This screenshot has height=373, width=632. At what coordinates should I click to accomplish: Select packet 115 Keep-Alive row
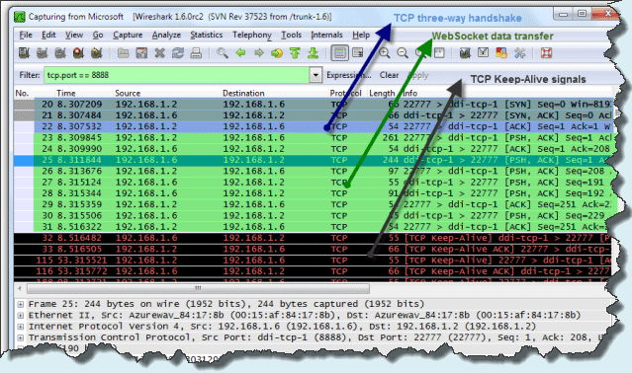click(x=313, y=261)
